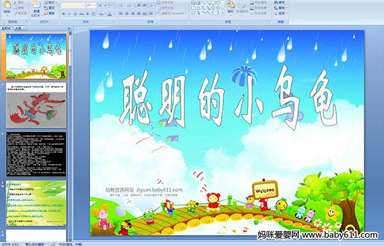Toggle Underline formatting
The image size is (384, 246).
75,14
